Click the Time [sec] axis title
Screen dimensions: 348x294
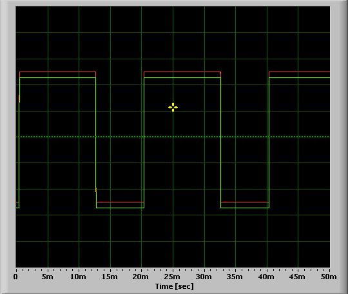[174, 286]
